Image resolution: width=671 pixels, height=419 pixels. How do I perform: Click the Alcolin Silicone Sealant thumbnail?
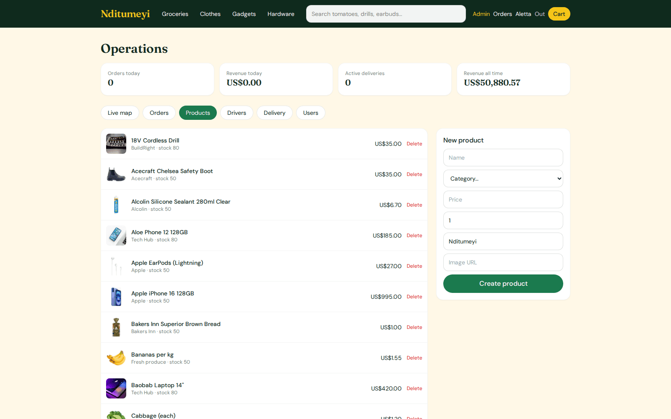pyautogui.click(x=116, y=205)
